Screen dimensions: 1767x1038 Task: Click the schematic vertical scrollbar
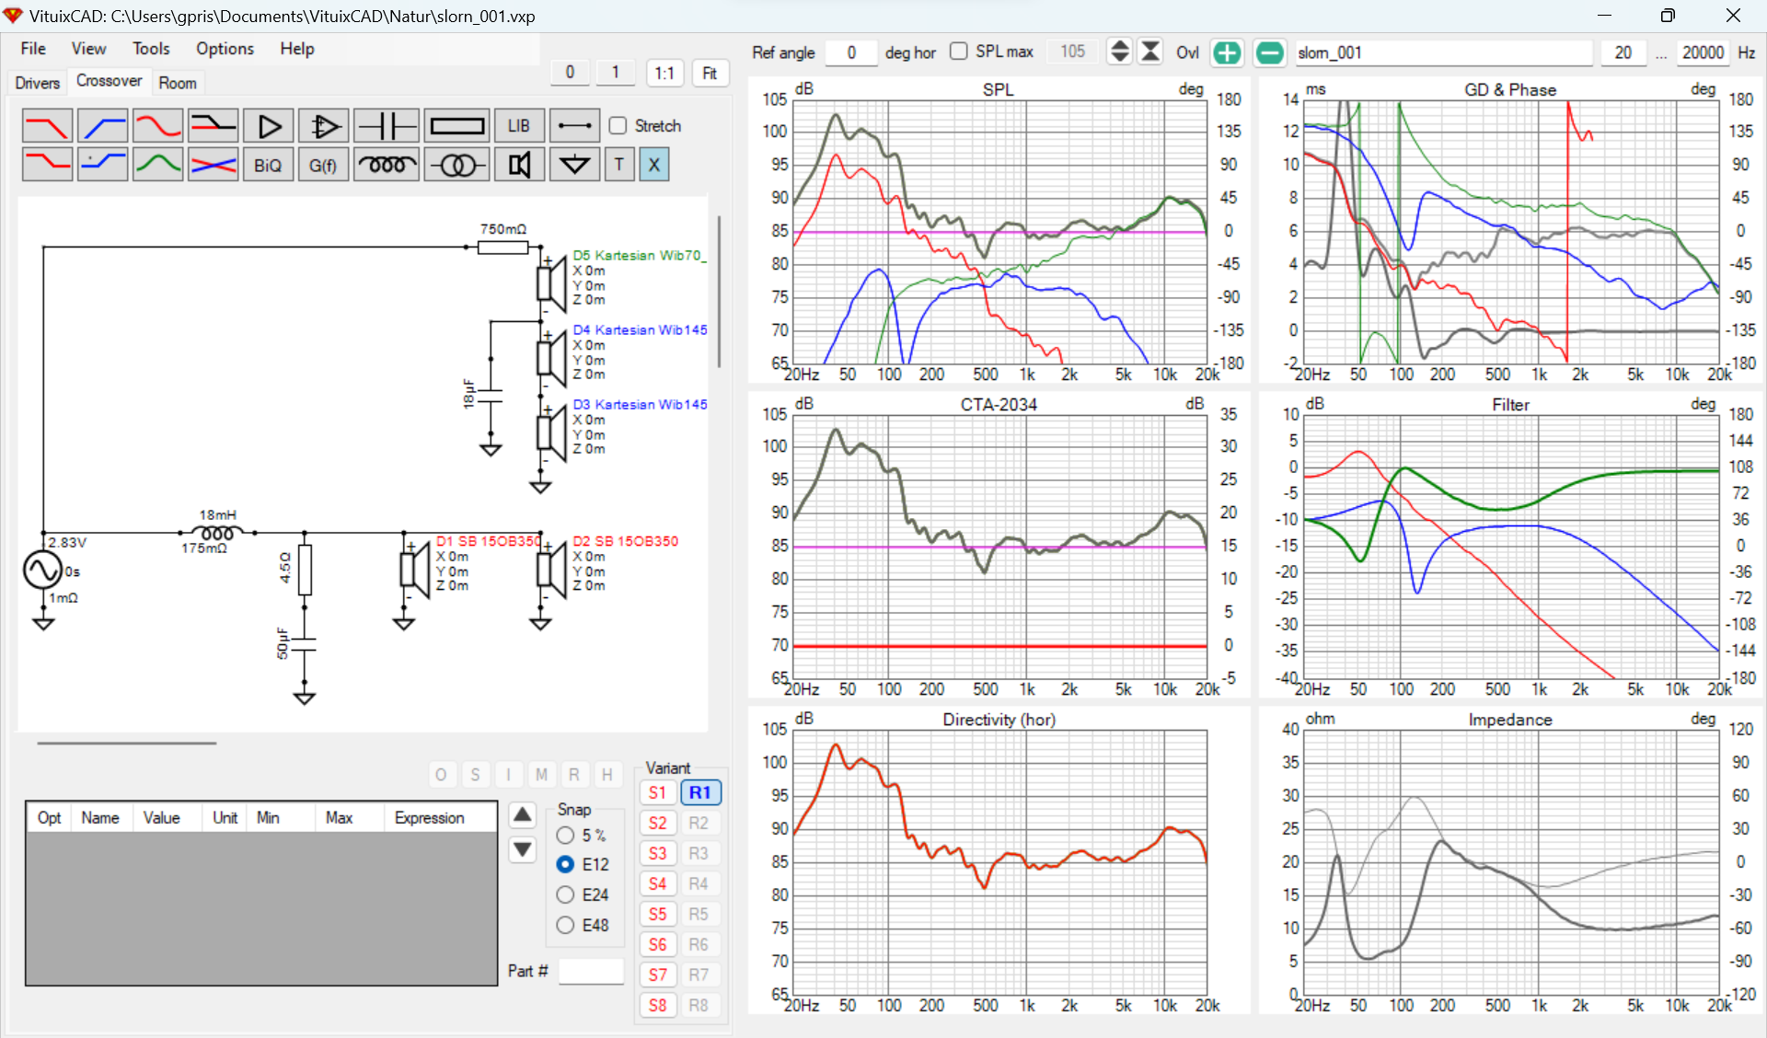719,292
